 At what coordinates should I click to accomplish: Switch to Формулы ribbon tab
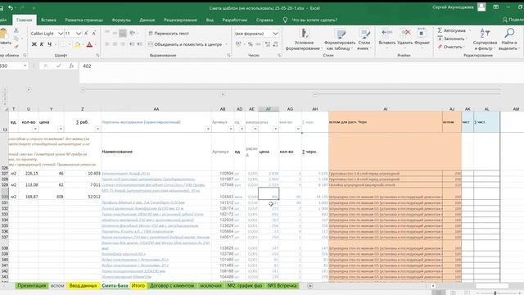121,20
